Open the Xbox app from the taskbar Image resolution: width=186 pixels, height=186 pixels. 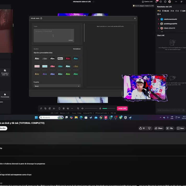coord(121,118)
